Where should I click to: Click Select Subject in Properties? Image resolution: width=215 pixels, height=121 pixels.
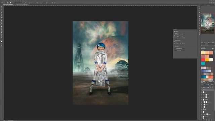click(179, 50)
